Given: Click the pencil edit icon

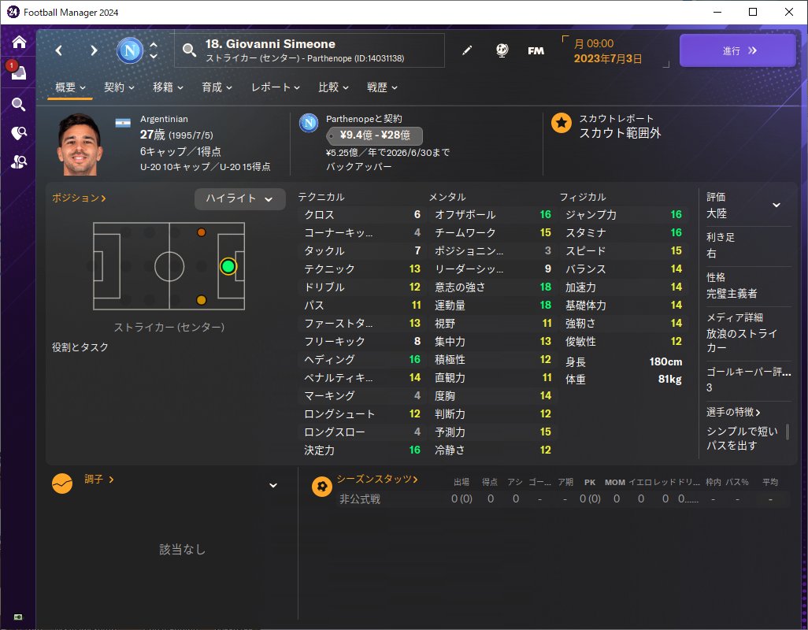Looking at the screenshot, I should point(467,50).
